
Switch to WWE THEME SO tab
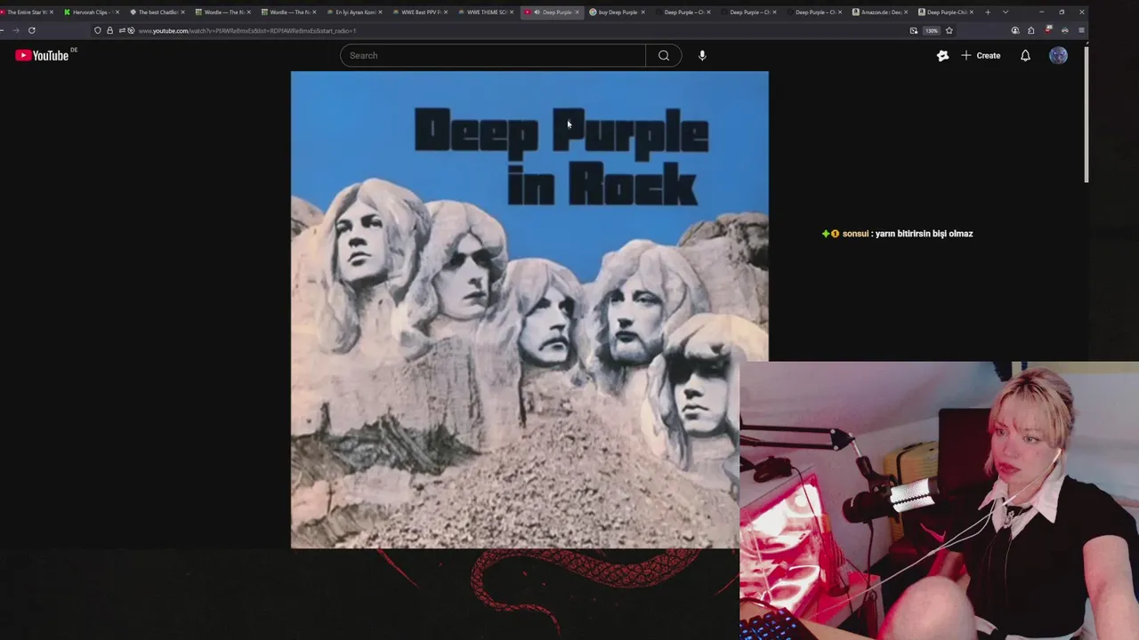485,12
